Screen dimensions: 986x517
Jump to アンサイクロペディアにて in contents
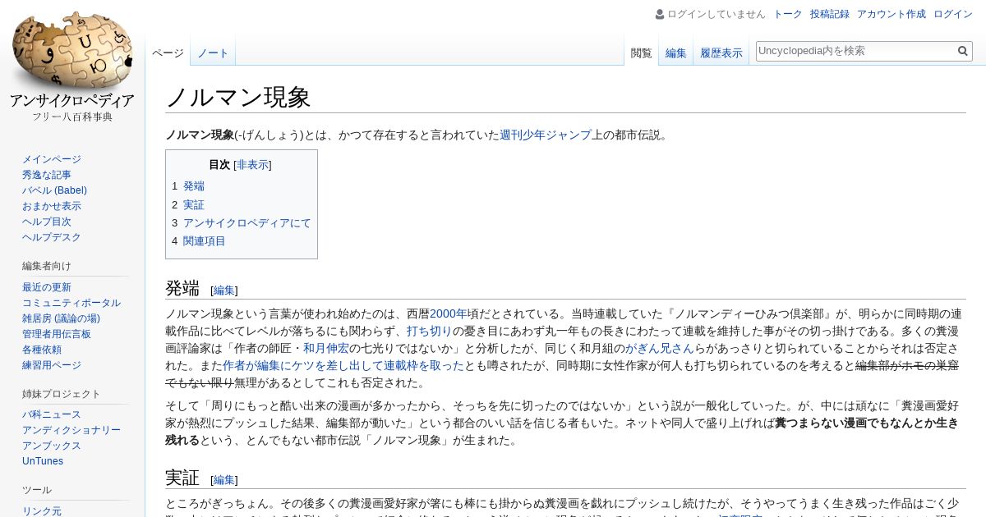tap(247, 222)
